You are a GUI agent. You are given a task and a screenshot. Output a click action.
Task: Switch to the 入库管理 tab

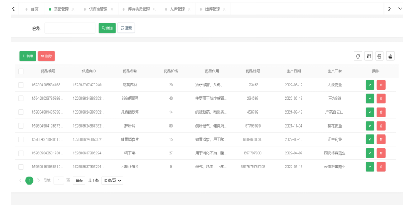[x=177, y=9]
